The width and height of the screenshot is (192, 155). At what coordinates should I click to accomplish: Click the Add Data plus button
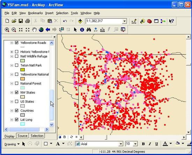80,21
